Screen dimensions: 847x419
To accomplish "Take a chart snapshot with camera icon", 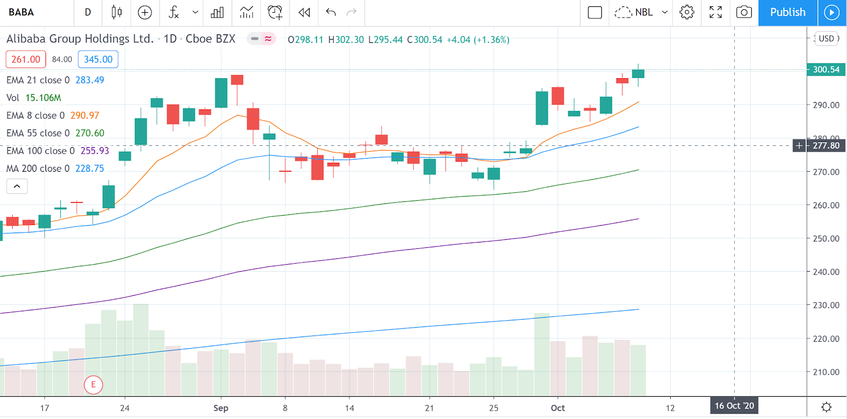I will pos(744,12).
